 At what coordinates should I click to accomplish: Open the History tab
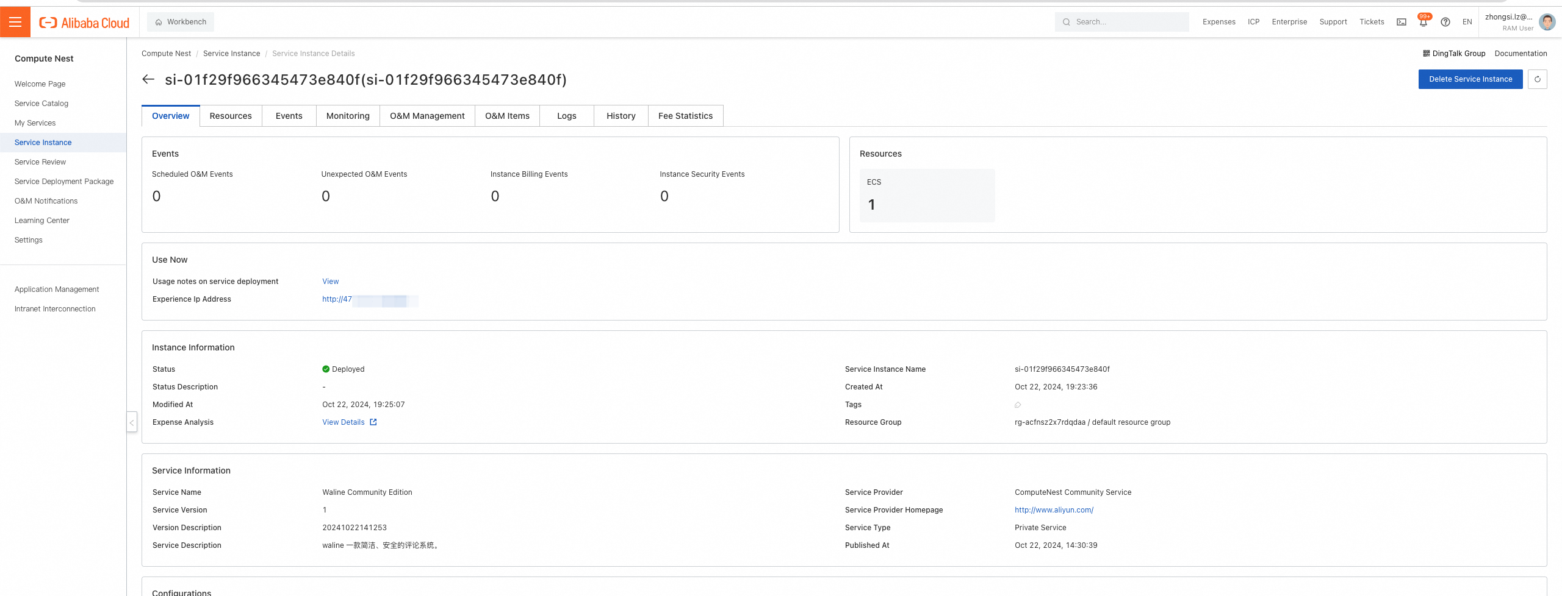point(621,116)
